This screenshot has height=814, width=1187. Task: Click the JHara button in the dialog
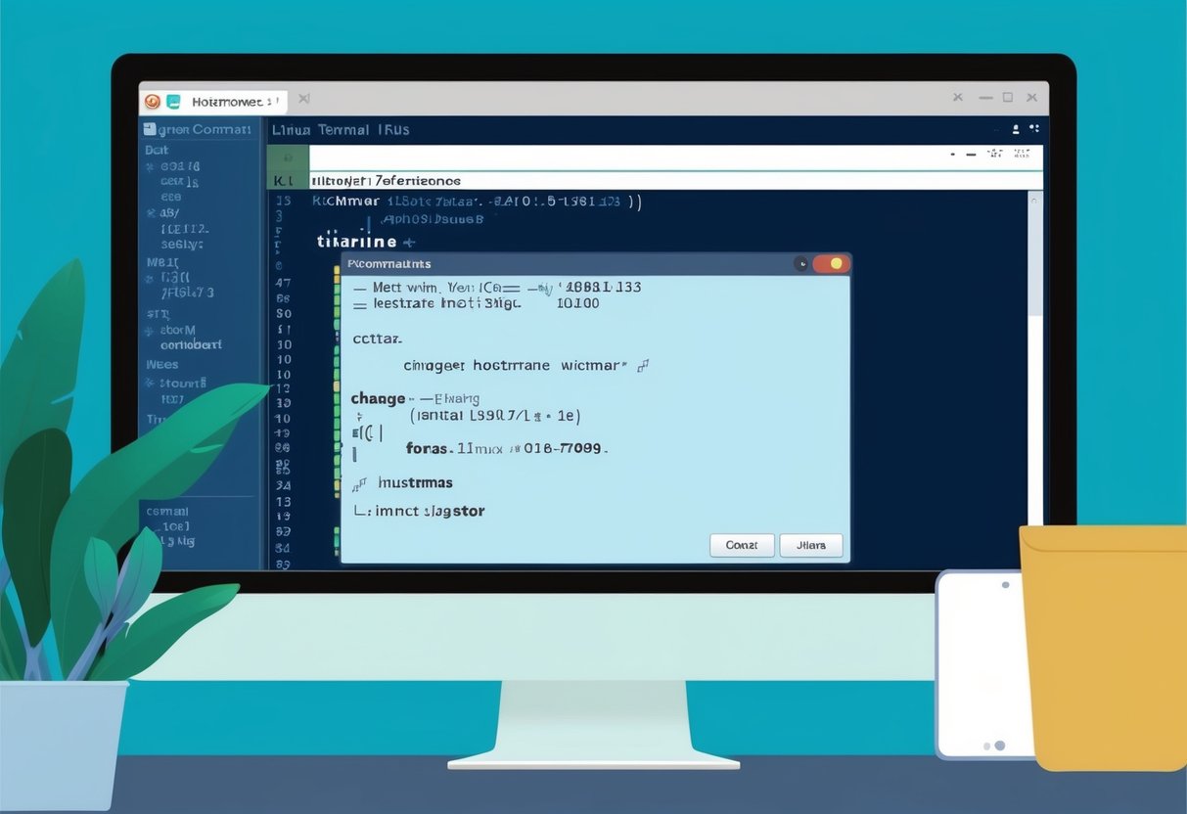811,545
